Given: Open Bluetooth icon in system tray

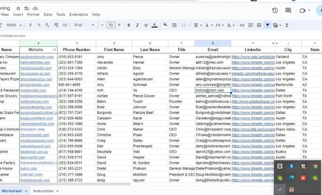Looking at the screenshot, I should (292, 166).
